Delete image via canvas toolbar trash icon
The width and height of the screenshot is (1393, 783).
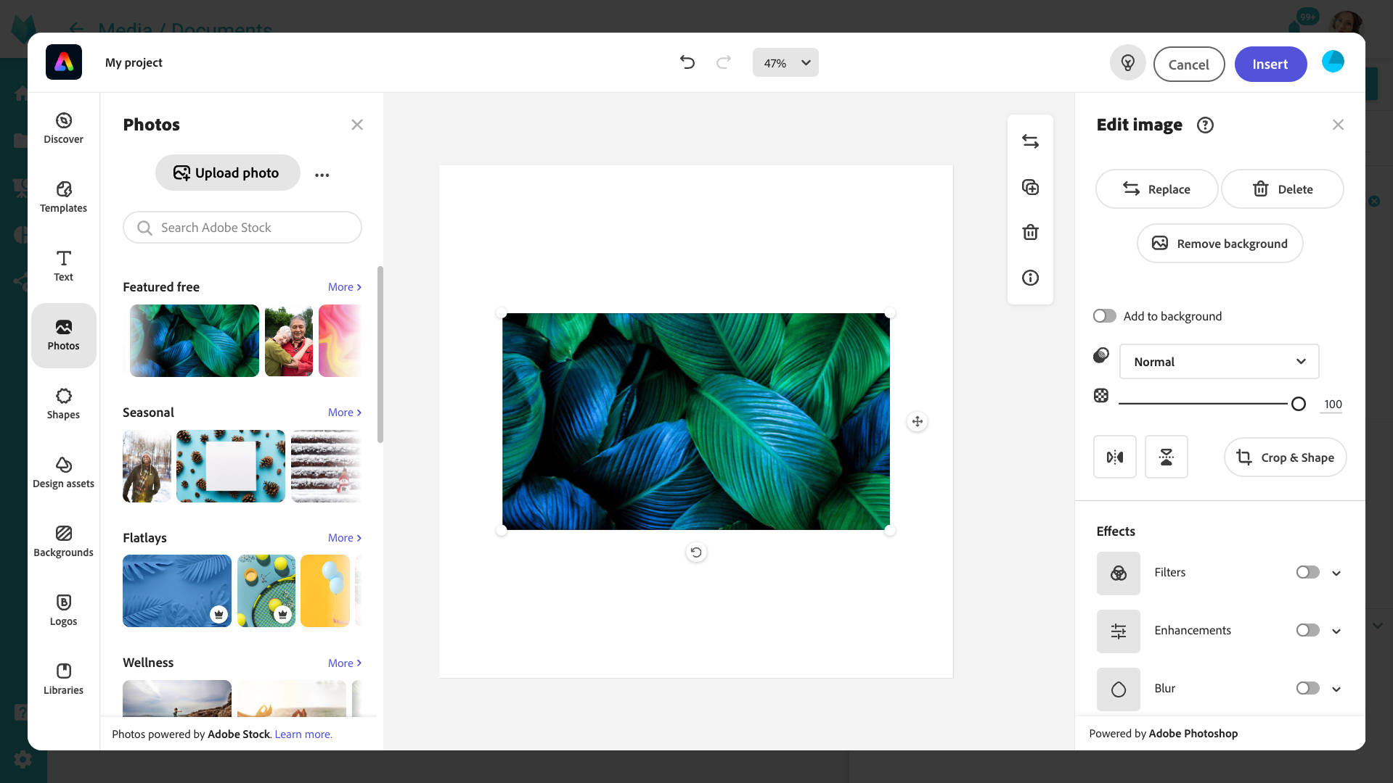(x=1030, y=232)
